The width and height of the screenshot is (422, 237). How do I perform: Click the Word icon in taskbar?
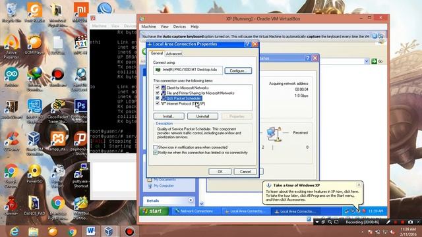91,231
